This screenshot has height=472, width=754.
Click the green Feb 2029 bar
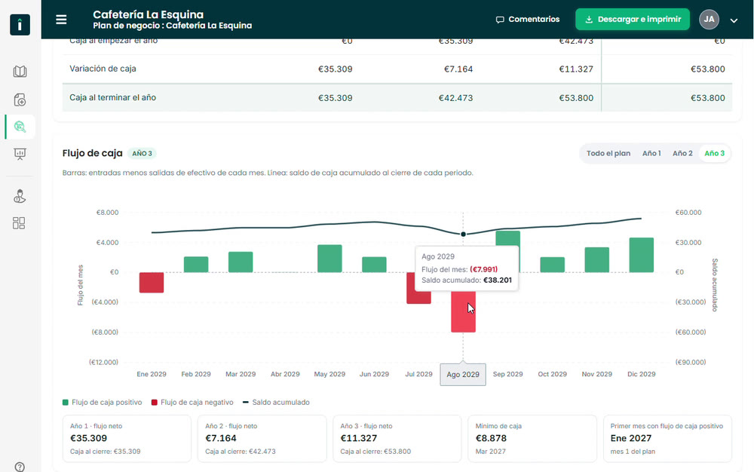[196, 265]
